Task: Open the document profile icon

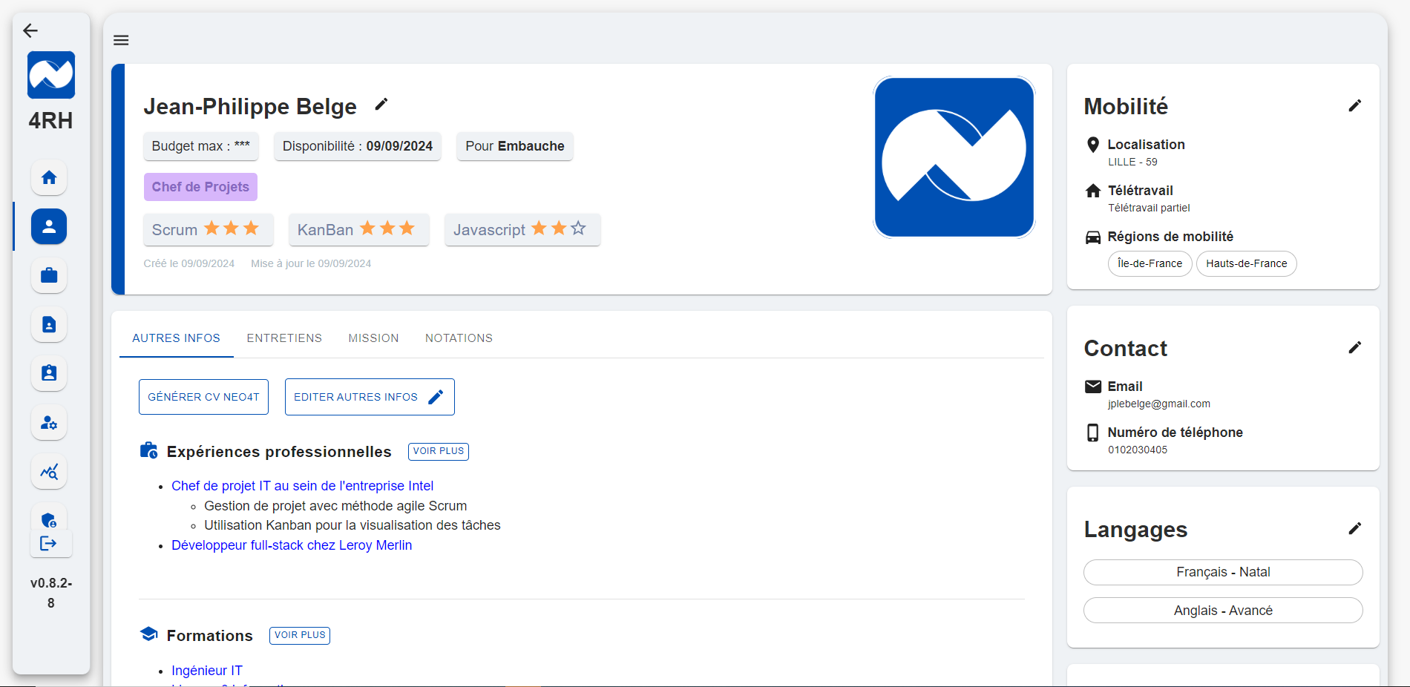Action: click(x=49, y=324)
